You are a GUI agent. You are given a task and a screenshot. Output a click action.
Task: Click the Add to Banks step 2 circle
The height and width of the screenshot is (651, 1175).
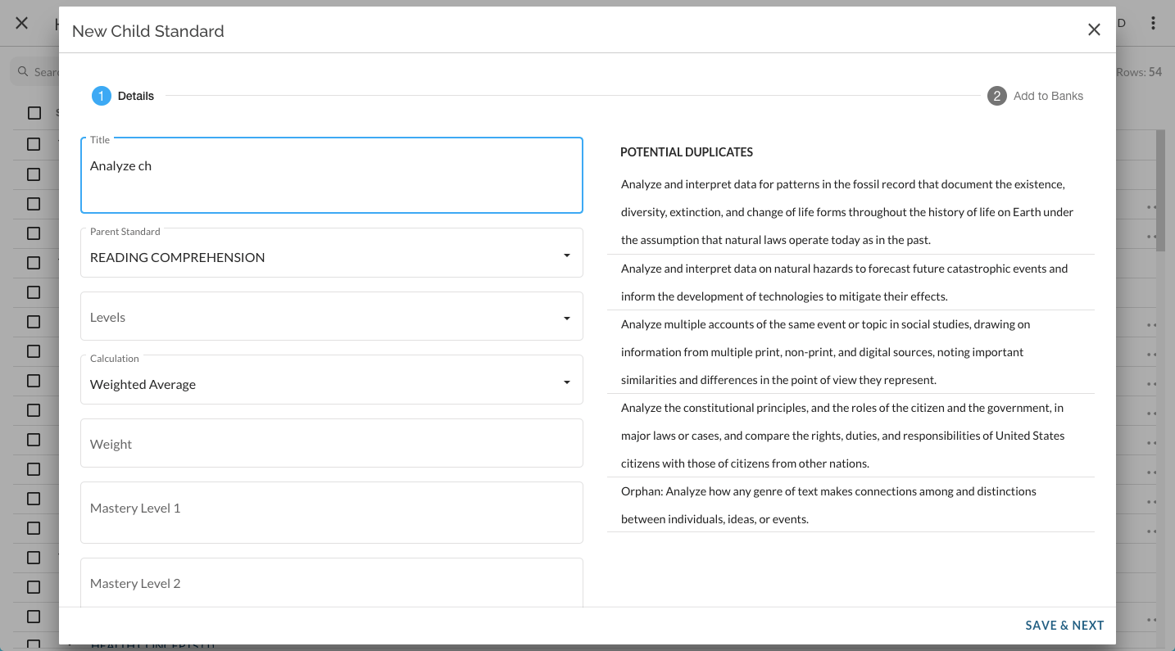[x=996, y=96]
